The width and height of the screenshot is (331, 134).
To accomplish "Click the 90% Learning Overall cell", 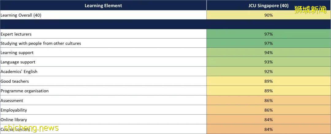I will (268, 15).
